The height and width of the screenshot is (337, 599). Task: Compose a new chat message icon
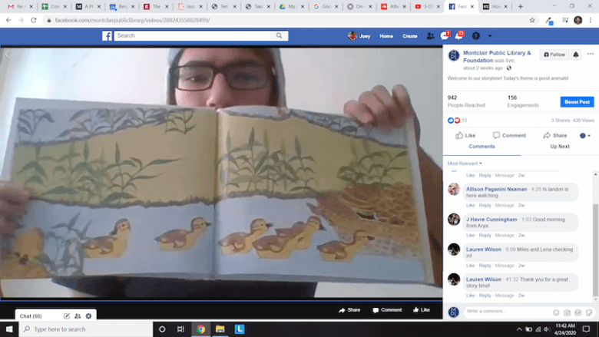67,316
